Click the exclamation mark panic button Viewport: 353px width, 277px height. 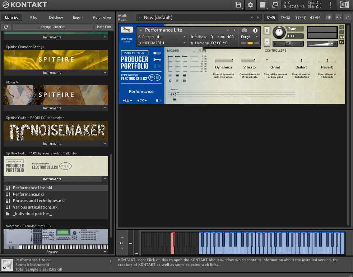(x=330, y=5)
